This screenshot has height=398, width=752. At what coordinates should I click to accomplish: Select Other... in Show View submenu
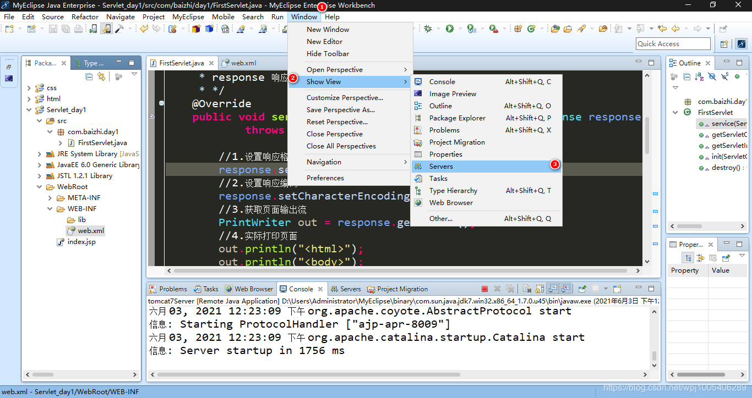[x=487, y=218]
